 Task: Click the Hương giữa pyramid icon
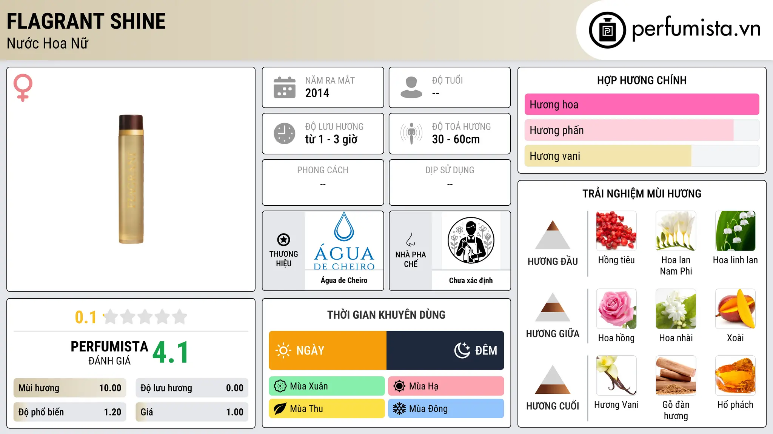point(553,307)
